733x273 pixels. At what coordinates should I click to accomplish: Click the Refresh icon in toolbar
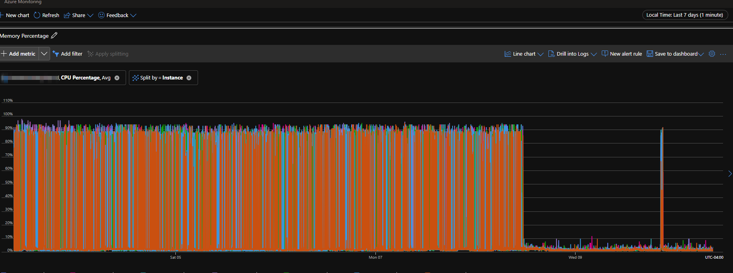tap(37, 15)
